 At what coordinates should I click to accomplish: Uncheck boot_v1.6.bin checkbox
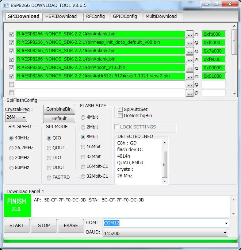click(x=11, y=68)
